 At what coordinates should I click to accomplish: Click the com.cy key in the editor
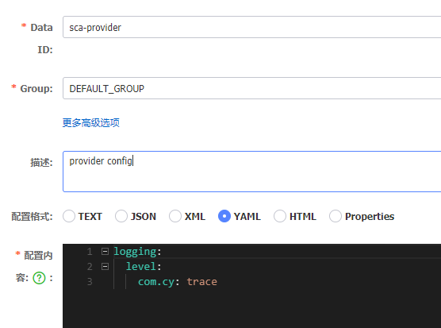pyautogui.click(x=156, y=282)
